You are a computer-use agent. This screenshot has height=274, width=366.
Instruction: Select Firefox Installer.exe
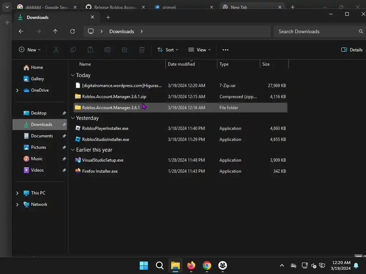180,171
